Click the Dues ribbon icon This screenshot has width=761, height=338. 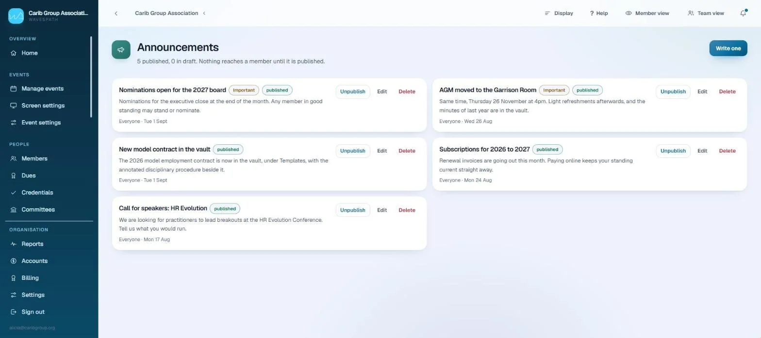pos(14,175)
